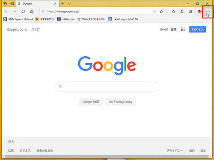Open the 広告 footer link
The width and height of the screenshot is (214, 160).
11,151
